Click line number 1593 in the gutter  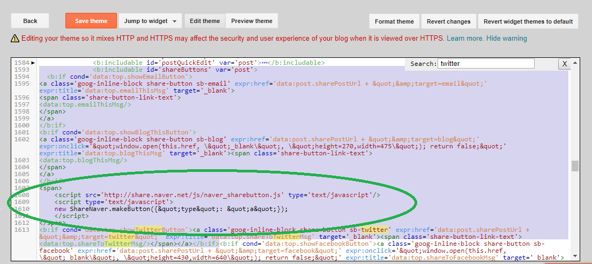tap(22, 70)
